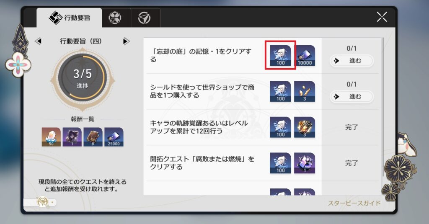Go to previous 行動要旨 stage arrow
Viewport: 429px width, 224px height.
(x=38, y=41)
